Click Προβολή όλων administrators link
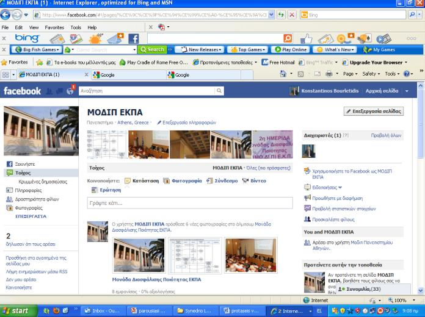The image size is (425, 317). coord(386,135)
